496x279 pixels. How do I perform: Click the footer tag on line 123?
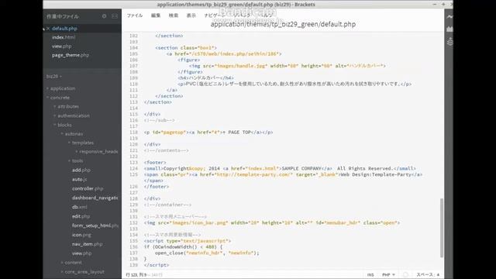tap(155, 163)
